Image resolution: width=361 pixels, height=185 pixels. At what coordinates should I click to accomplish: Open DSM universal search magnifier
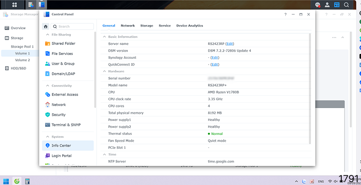[347, 5]
